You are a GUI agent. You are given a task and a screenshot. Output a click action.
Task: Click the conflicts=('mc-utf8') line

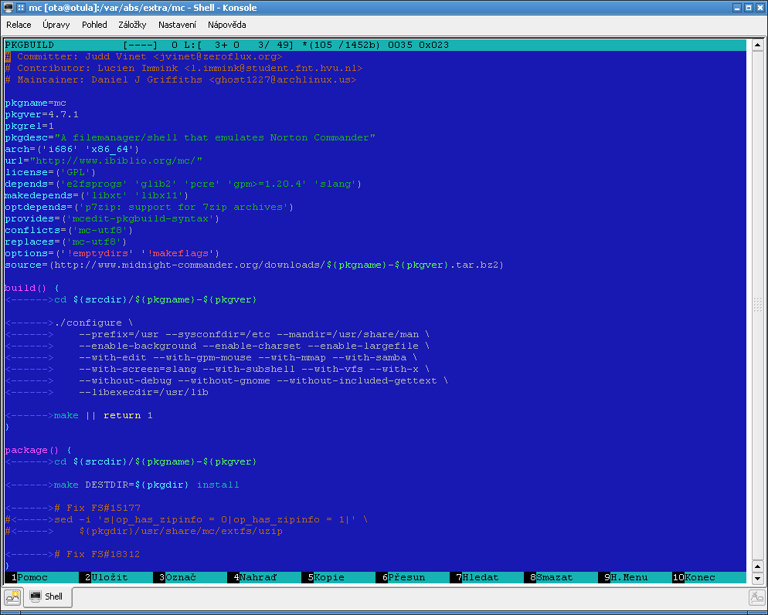coord(69,230)
